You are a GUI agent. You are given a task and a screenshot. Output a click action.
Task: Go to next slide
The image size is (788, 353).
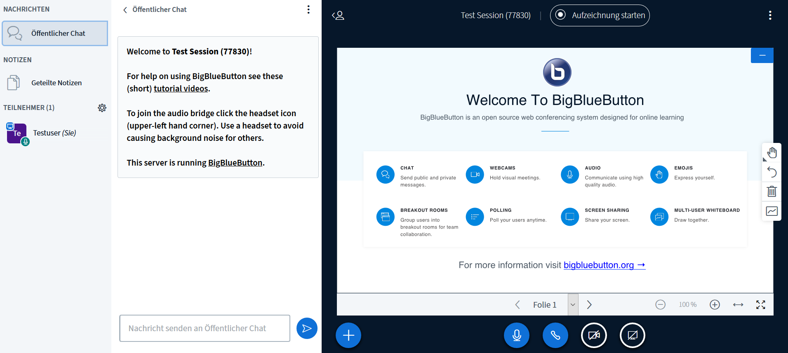[x=589, y=305]
